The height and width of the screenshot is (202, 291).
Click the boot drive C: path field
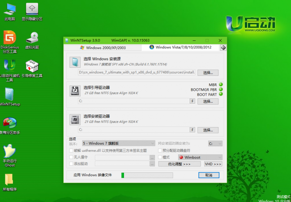134,101
